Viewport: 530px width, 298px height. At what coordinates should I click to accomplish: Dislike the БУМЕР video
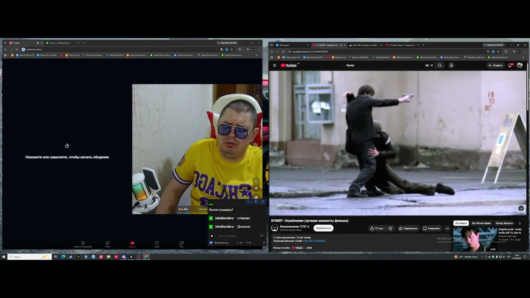click(x=390, y=228)
